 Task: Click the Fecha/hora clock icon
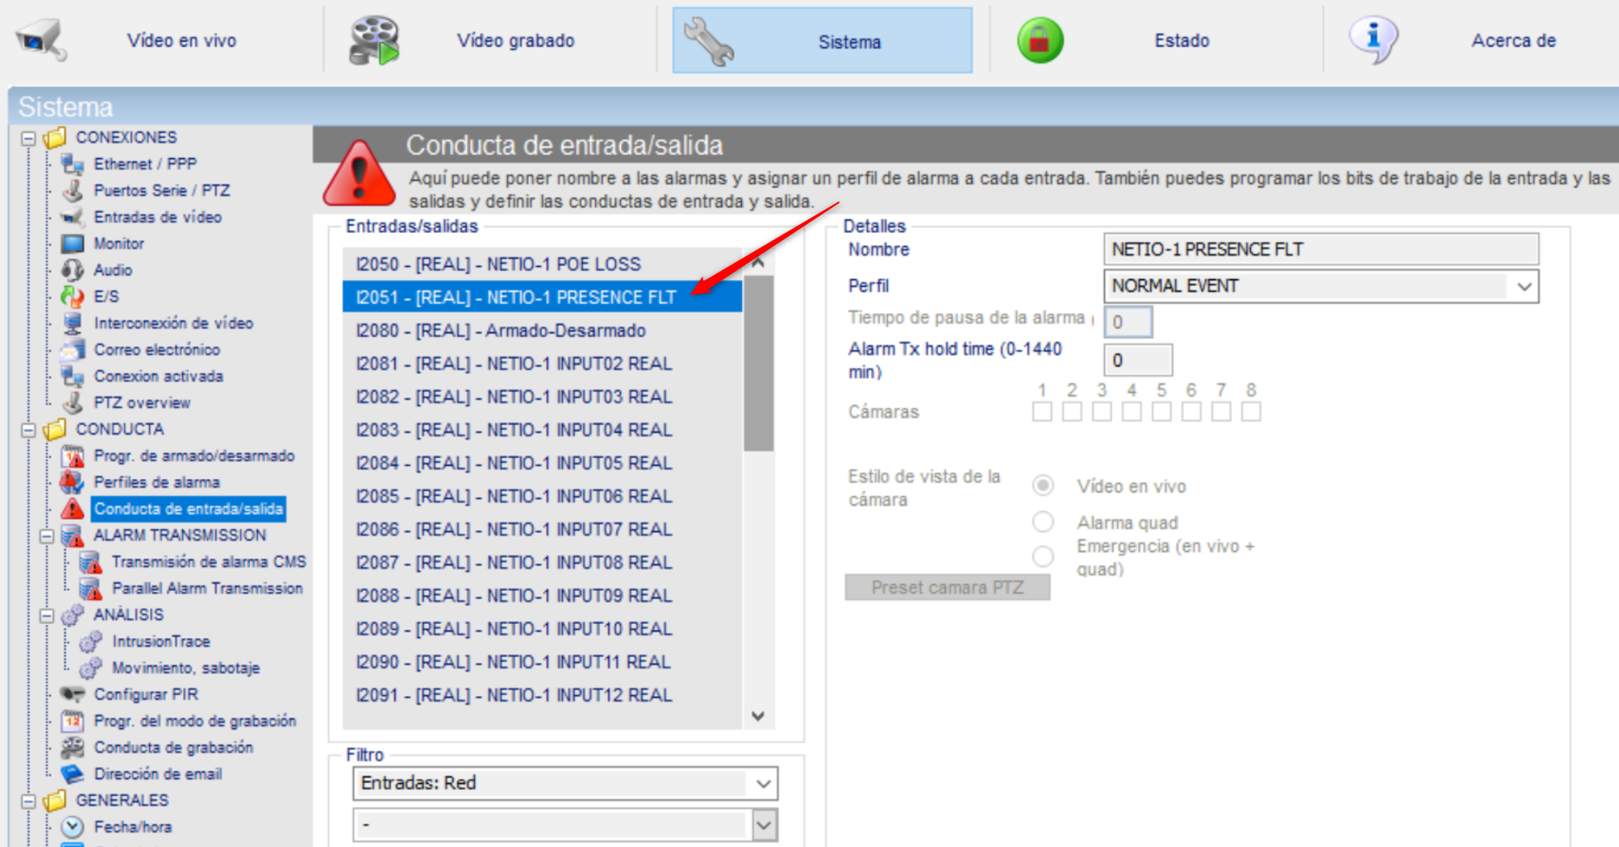point(73,827)
